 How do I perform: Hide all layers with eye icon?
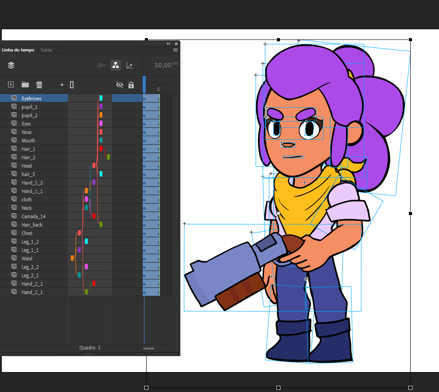tap(120, 85)
